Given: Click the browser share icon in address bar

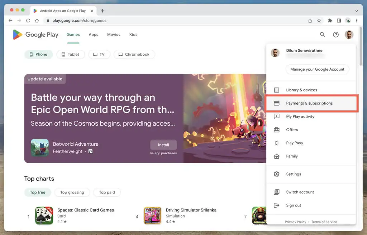Looking at the screenshot, I should tap(310, 21).
